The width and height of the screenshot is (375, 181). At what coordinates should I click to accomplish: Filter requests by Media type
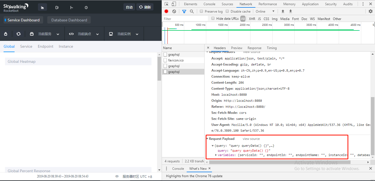point(285,19)
